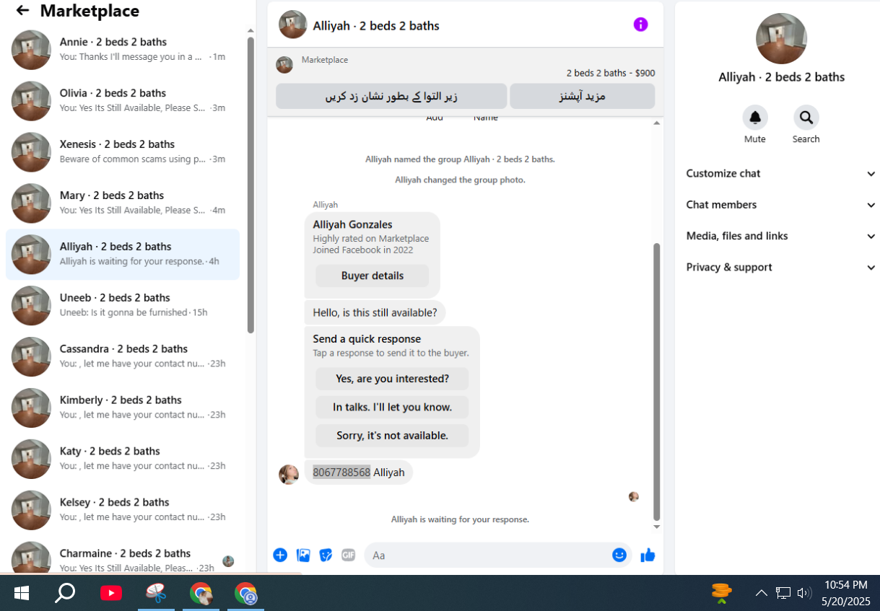Mute this chat with bell icon
880x611 pixels.
(754, 117)
